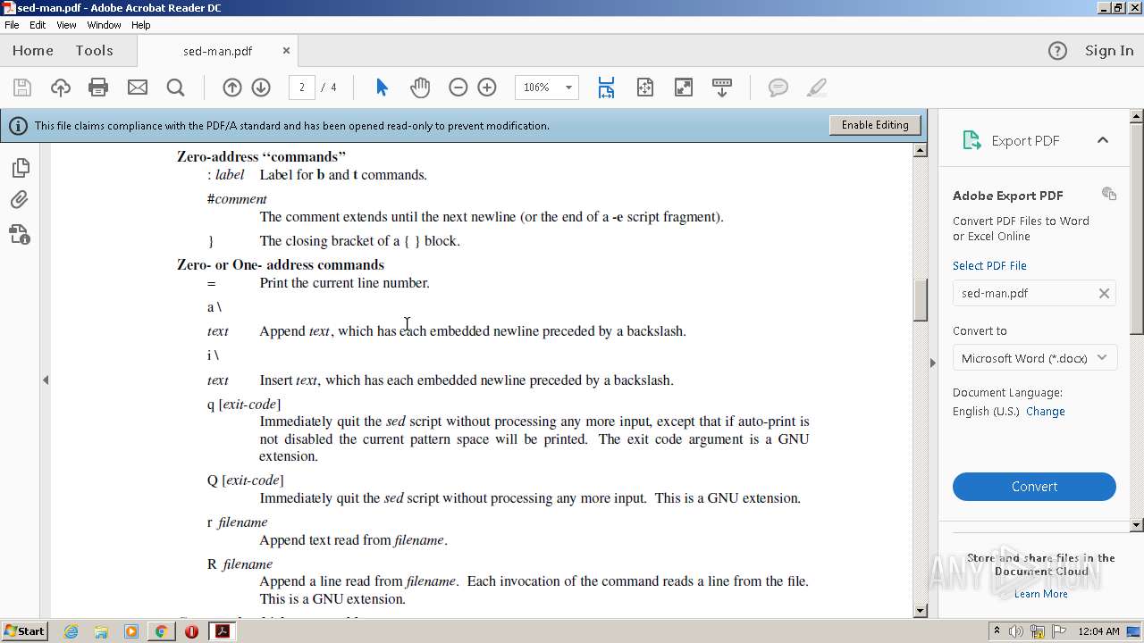Viewport: 1144px width, 643px height.
Task: Open the read mode download-style icon
Action: (x=722, y=88)
